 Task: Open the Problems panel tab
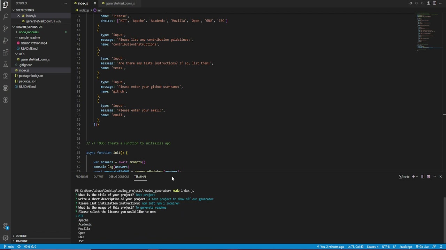(x=82, y=177)
